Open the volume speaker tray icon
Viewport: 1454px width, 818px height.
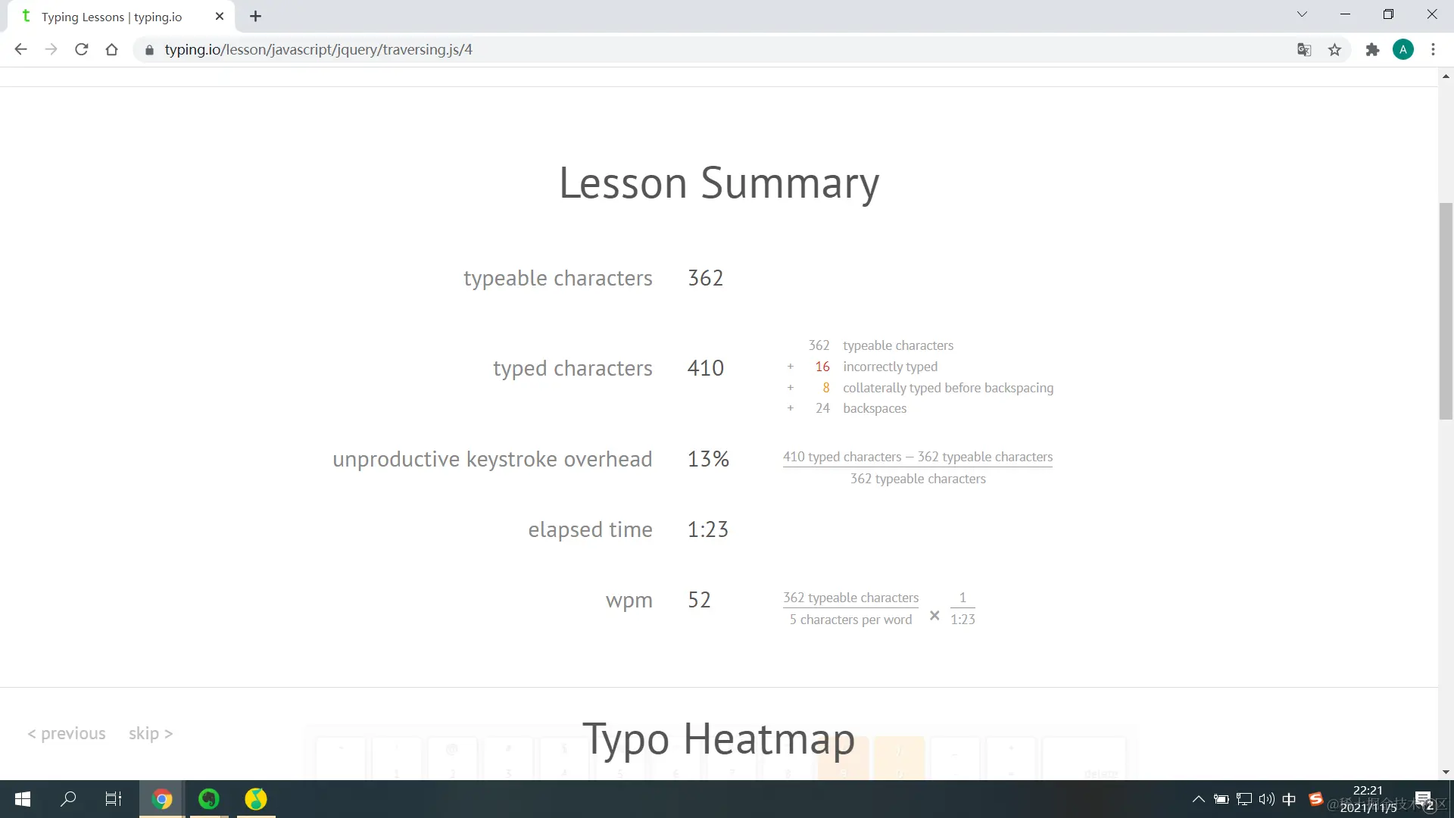1266,799
